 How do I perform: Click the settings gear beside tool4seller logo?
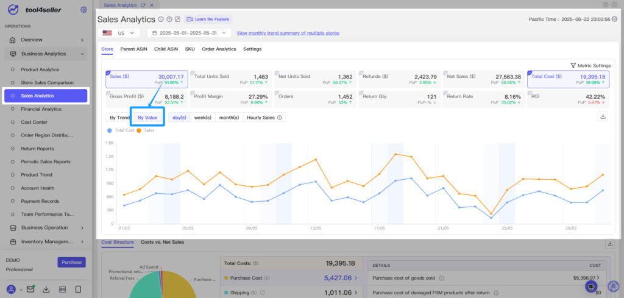(83, 10)
